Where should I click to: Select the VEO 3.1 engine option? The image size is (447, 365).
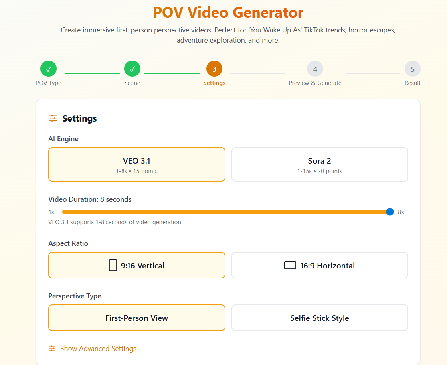click(136, 164)
